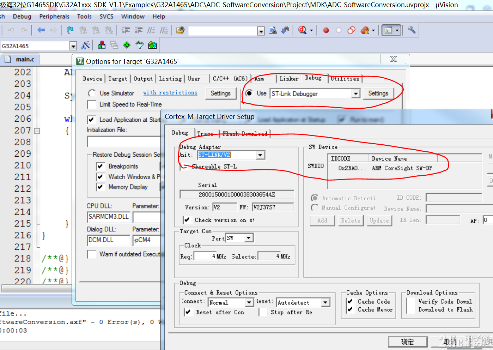The image size is (493, 350).
Task: Open the Flash Download tab
Action: (245, 133)
